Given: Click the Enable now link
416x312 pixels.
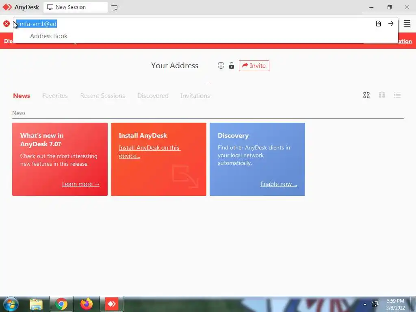Looking at the screenshot, I should tap(279, 184).
